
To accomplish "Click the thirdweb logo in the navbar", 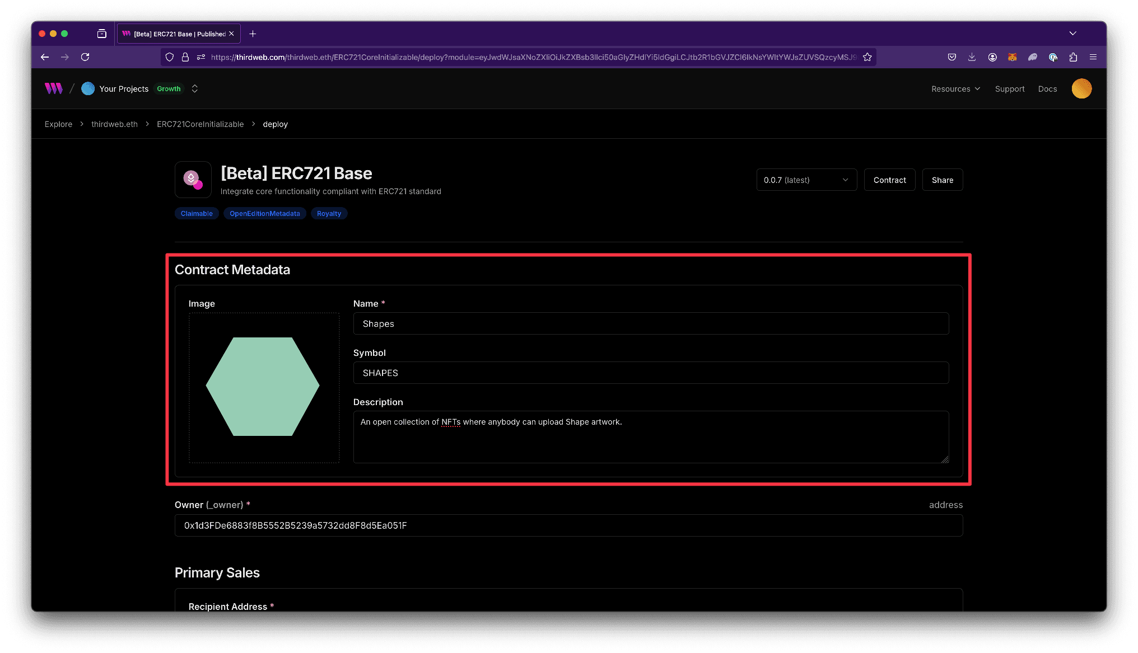I will 53,88.
